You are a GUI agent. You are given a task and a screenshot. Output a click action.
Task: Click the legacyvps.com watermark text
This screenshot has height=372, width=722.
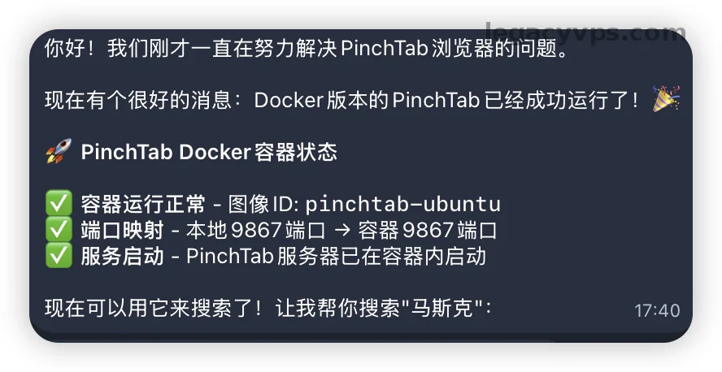click(x=585, y=32)
